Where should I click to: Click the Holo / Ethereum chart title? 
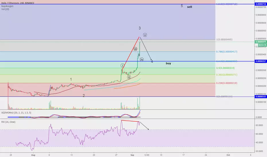pos(18,3)
